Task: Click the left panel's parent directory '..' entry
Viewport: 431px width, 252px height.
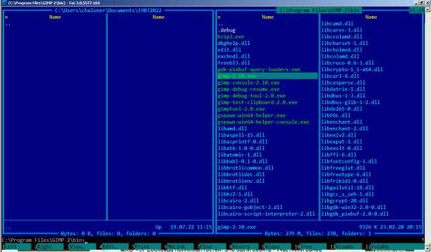Action: pyautogui.click(x=8, y=24)
